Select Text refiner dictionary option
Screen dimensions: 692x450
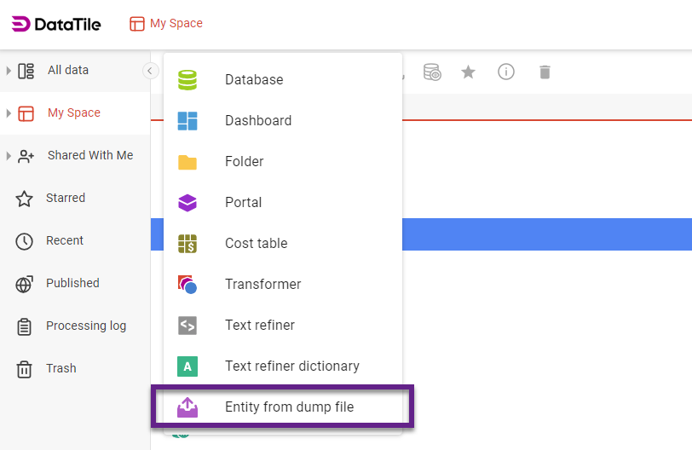[292, 366]
